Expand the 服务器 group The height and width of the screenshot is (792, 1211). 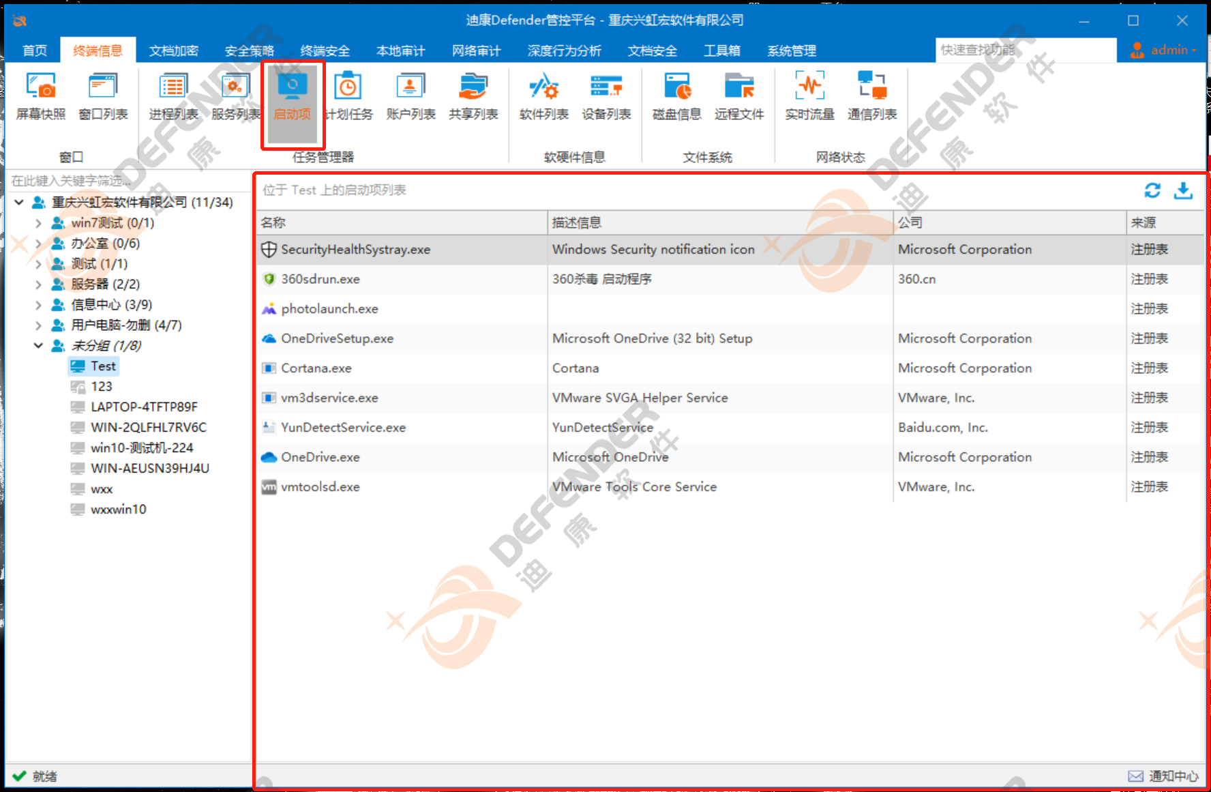pyautogui.click(x=38, y=284)
